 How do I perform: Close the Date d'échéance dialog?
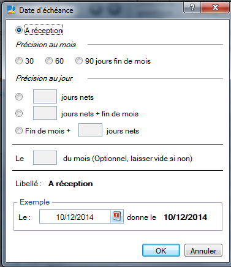pyautogui.click(x=215, y=8)
